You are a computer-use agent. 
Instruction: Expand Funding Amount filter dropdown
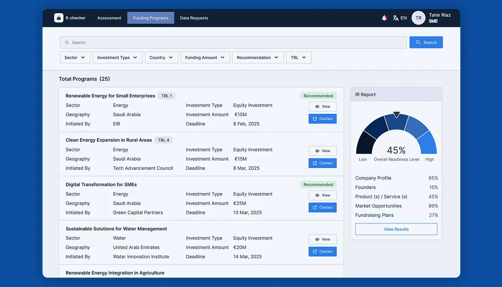[205, 57]
